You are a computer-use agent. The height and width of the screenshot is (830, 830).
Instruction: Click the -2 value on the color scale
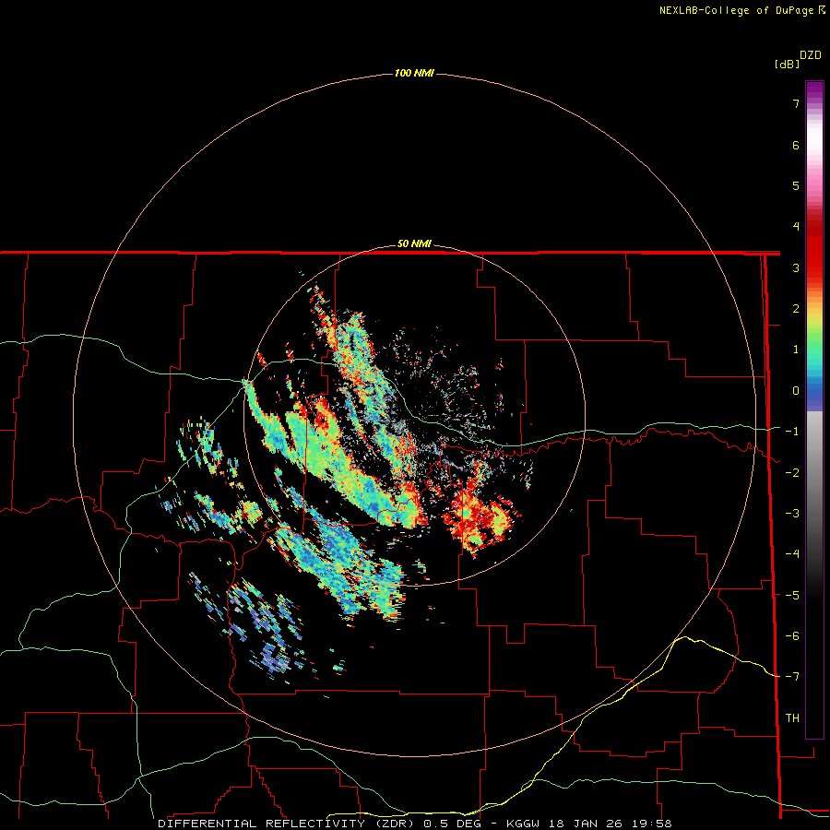[x=792, y=473]
